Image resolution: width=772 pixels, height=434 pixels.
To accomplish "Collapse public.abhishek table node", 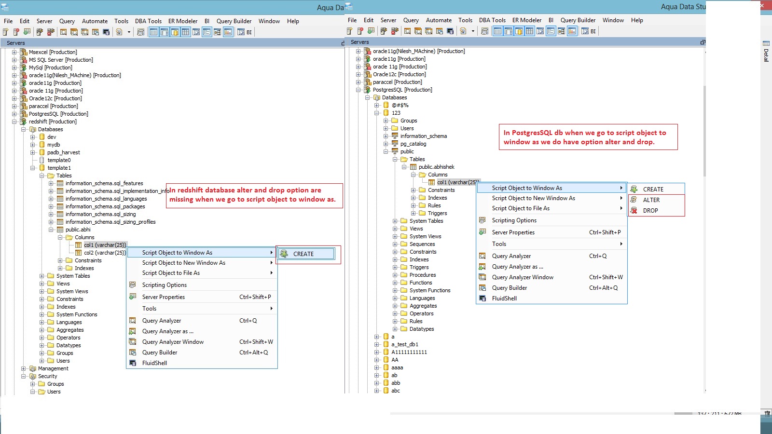I will tap(404, 167).
